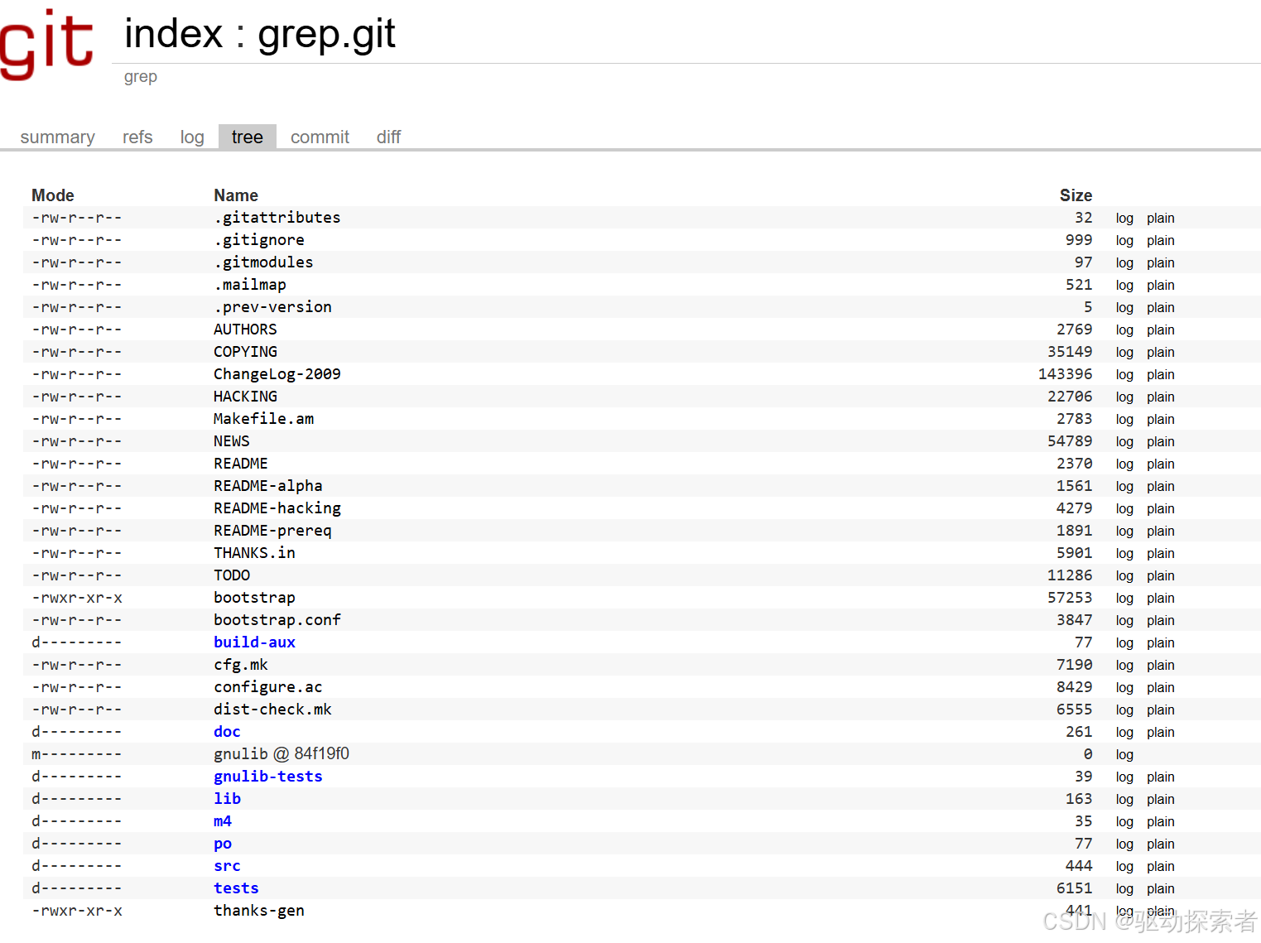Open the build-aux directory
The width and height of the screenshot is (1261, 943).
coord(254,642)
